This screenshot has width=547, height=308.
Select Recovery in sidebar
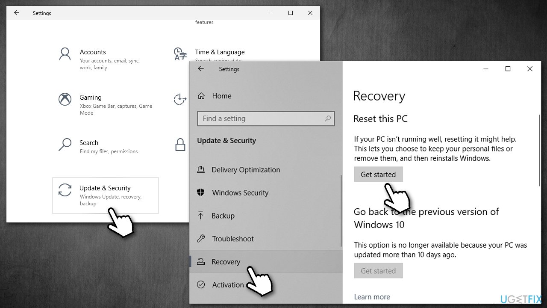[265, 262]
